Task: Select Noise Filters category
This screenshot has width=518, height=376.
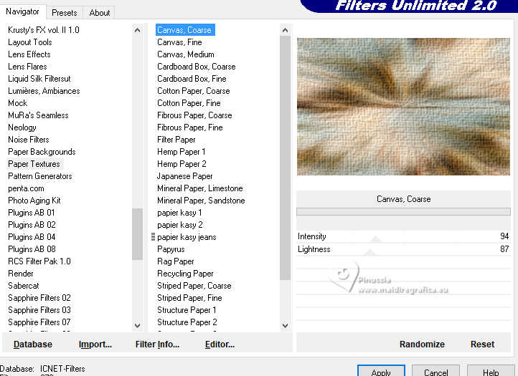Action: [29, 140]
